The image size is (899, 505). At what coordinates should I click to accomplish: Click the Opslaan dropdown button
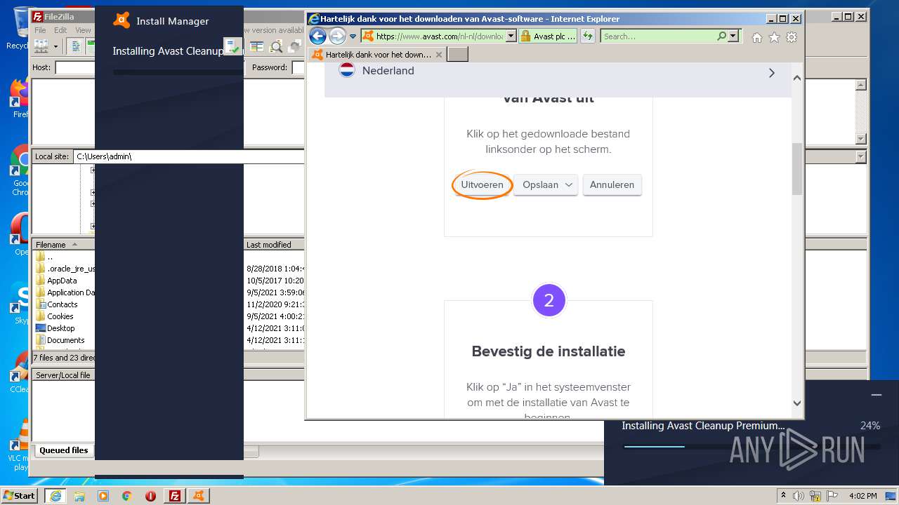pos(546,185)
